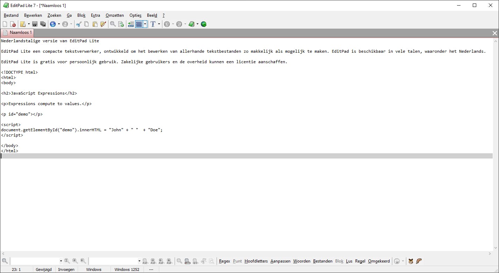499x273 pixels.
Task: Click the round down-arrow icon in search bar
Action: 397,261
